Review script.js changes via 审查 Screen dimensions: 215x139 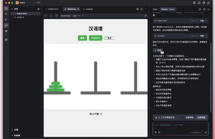coord(202,36)
